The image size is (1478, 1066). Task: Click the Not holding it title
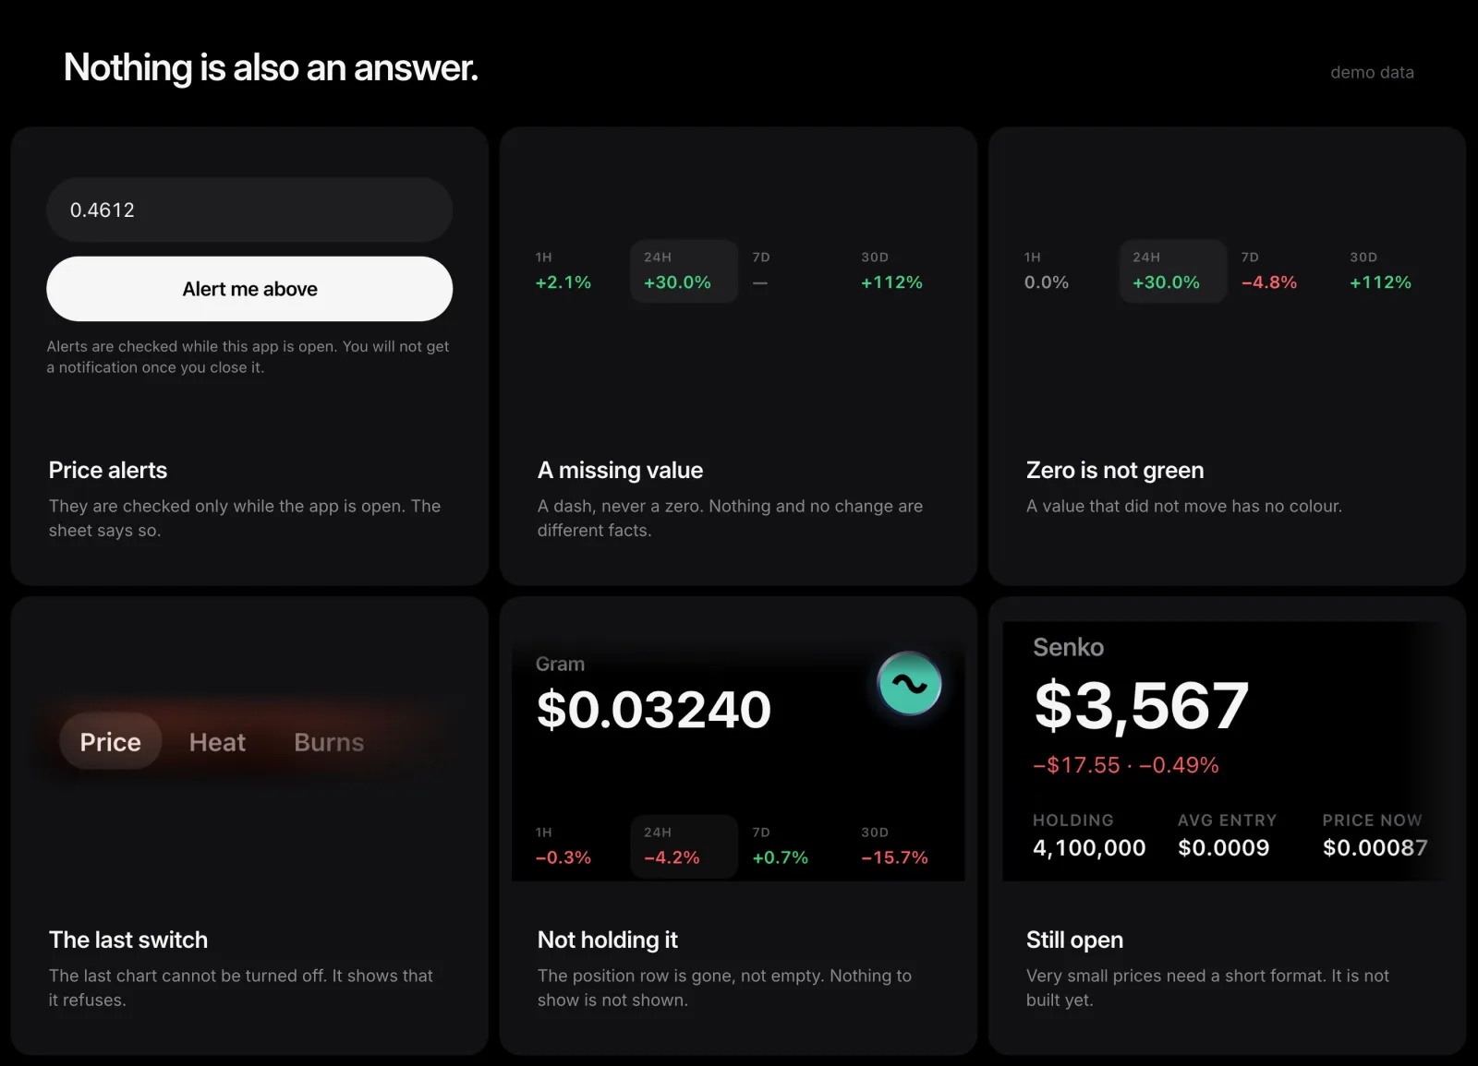coord(608,940)
